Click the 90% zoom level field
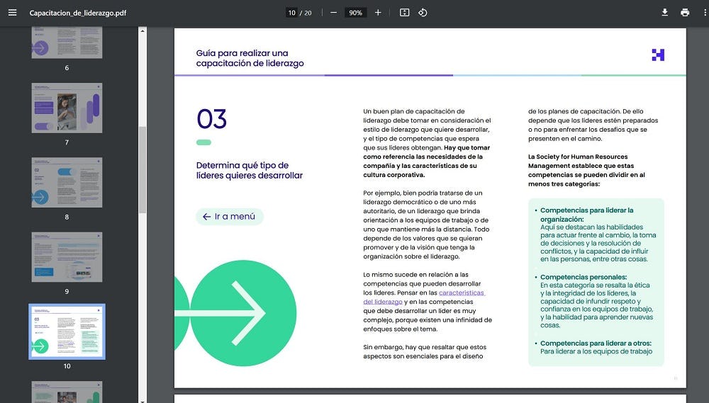709x403 pixels. point(355,13)
